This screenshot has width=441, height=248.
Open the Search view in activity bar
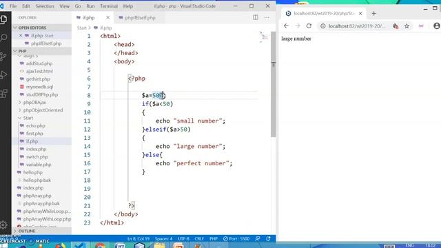3,37
